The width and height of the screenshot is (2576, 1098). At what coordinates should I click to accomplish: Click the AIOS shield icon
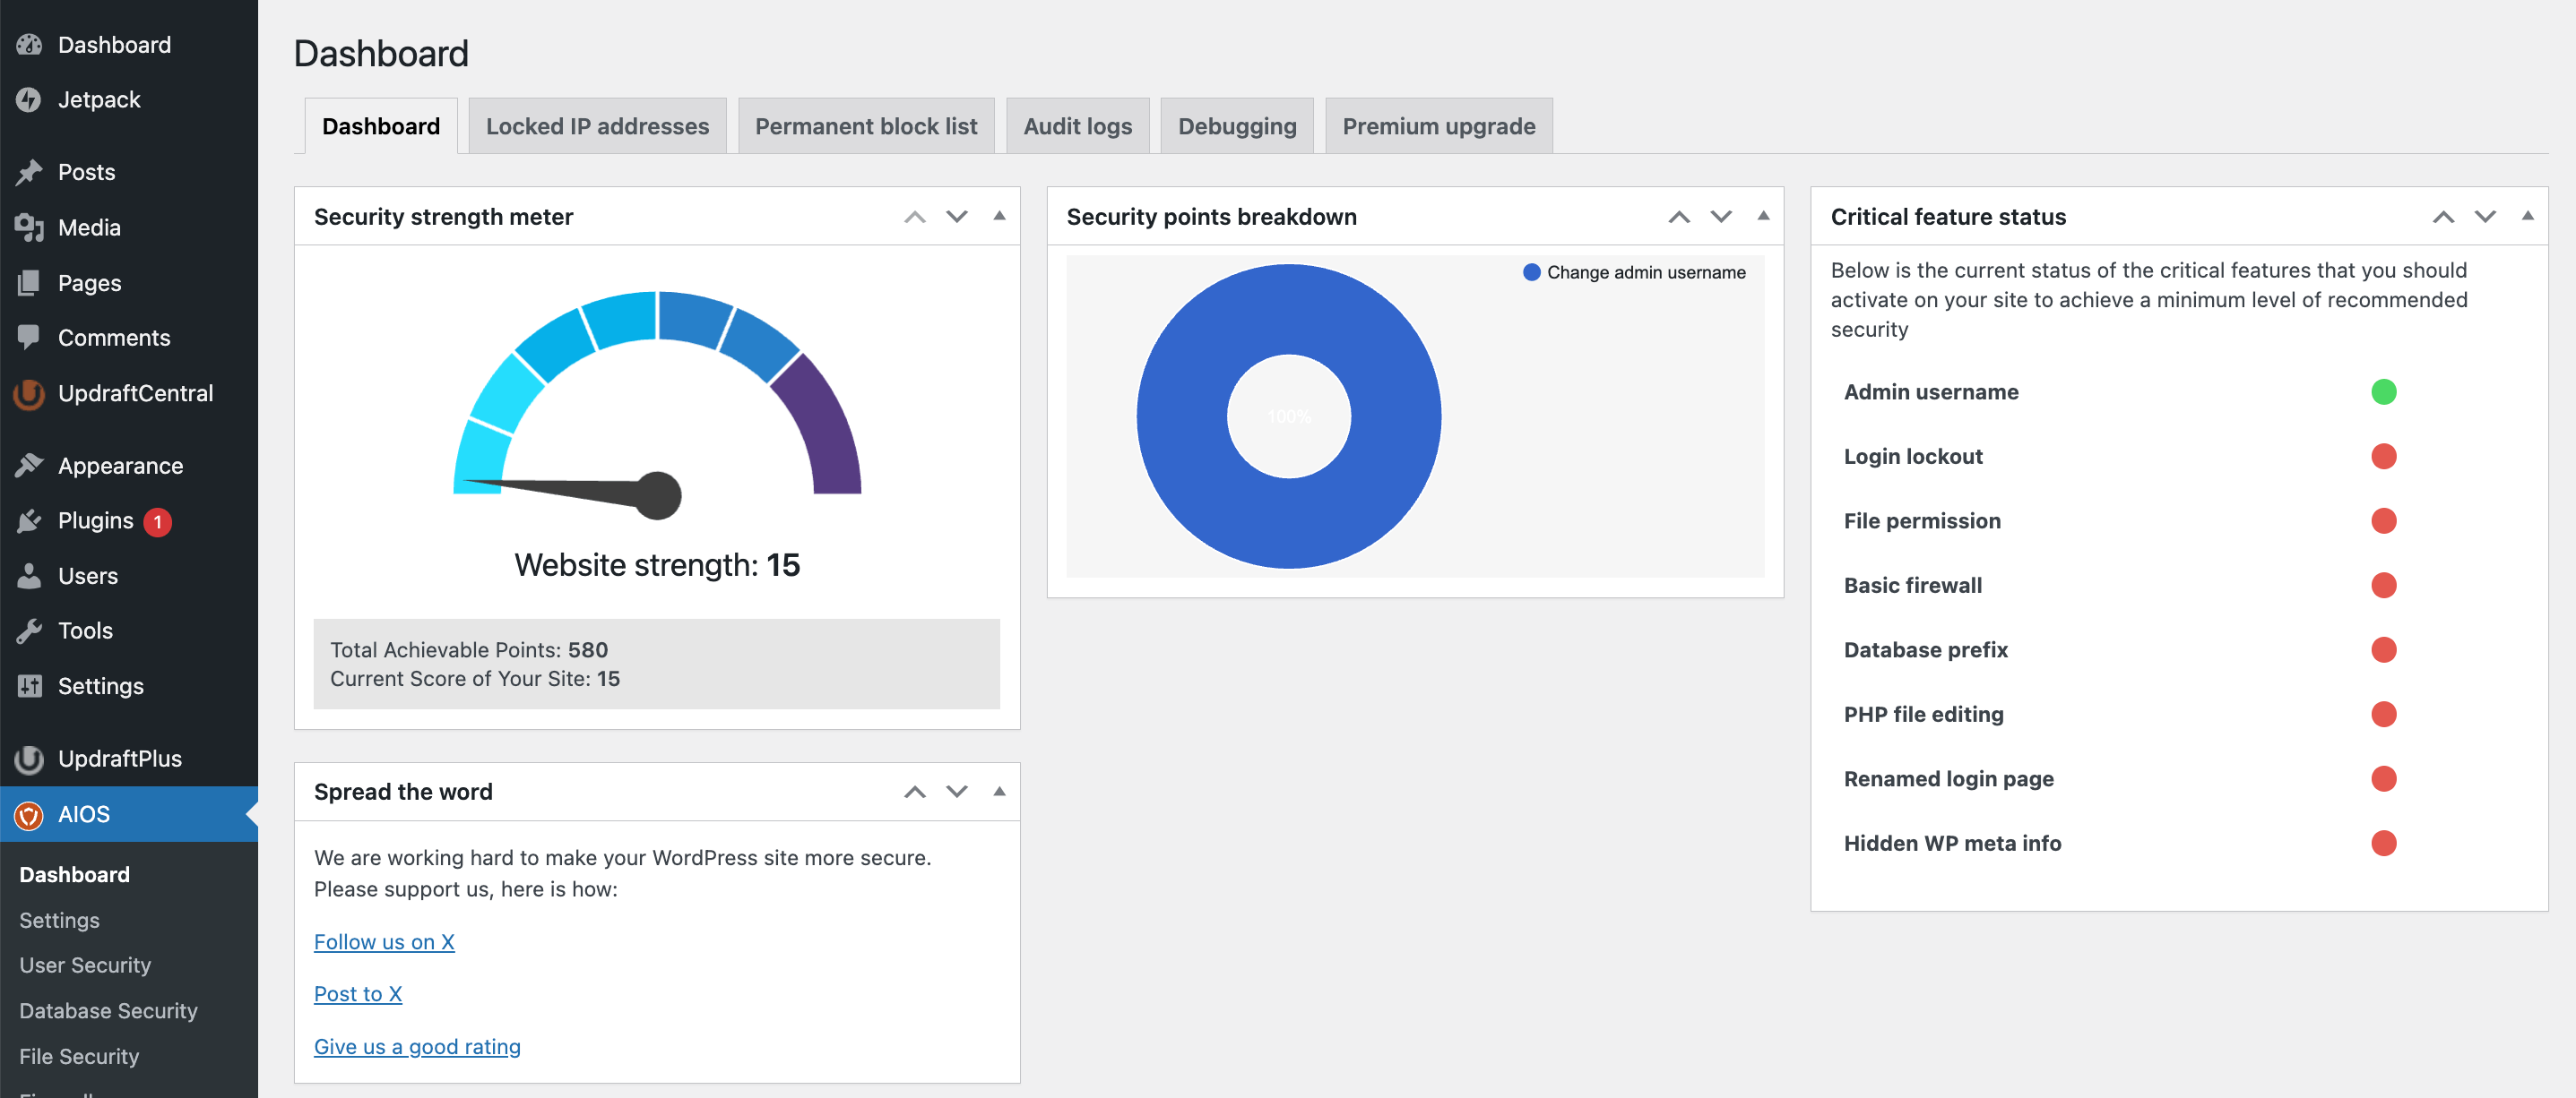click(x=29, y=815)
